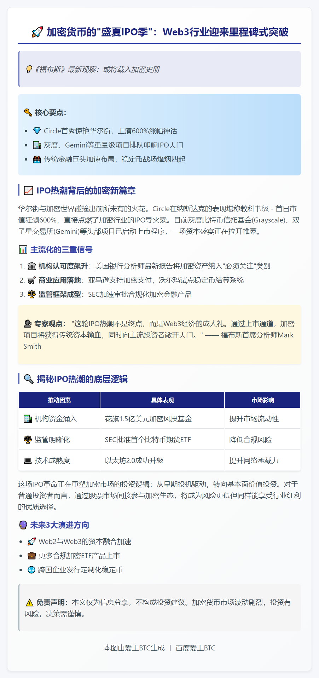This screenshot has height=678, width=319.
Task: Click the building icon before 灰度、Gemini
Action: [37, 145]
